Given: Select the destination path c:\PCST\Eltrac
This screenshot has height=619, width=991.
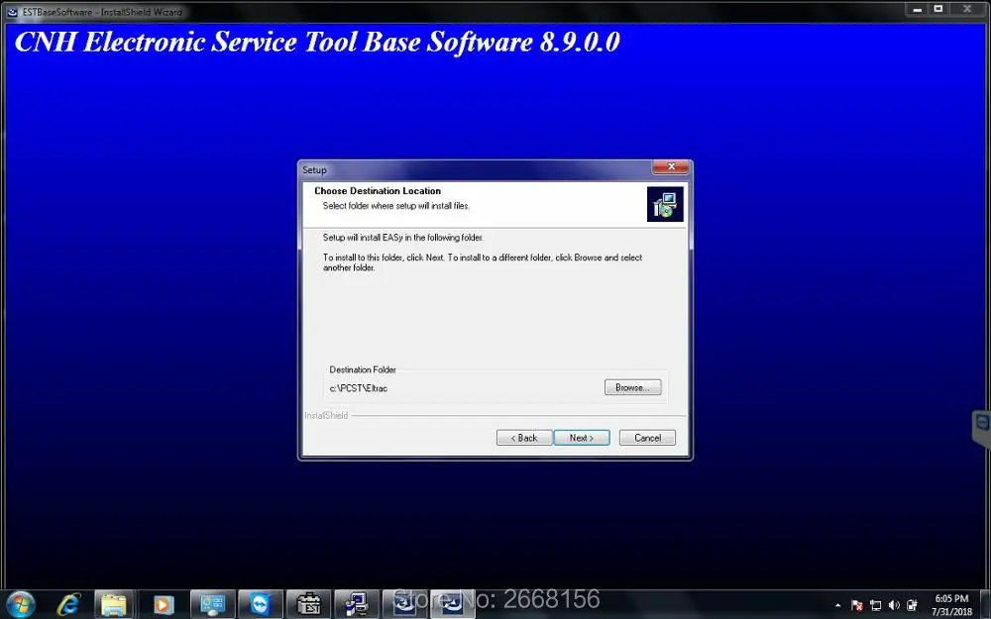Looking at the screenshot, I should [x=359, y=388].
